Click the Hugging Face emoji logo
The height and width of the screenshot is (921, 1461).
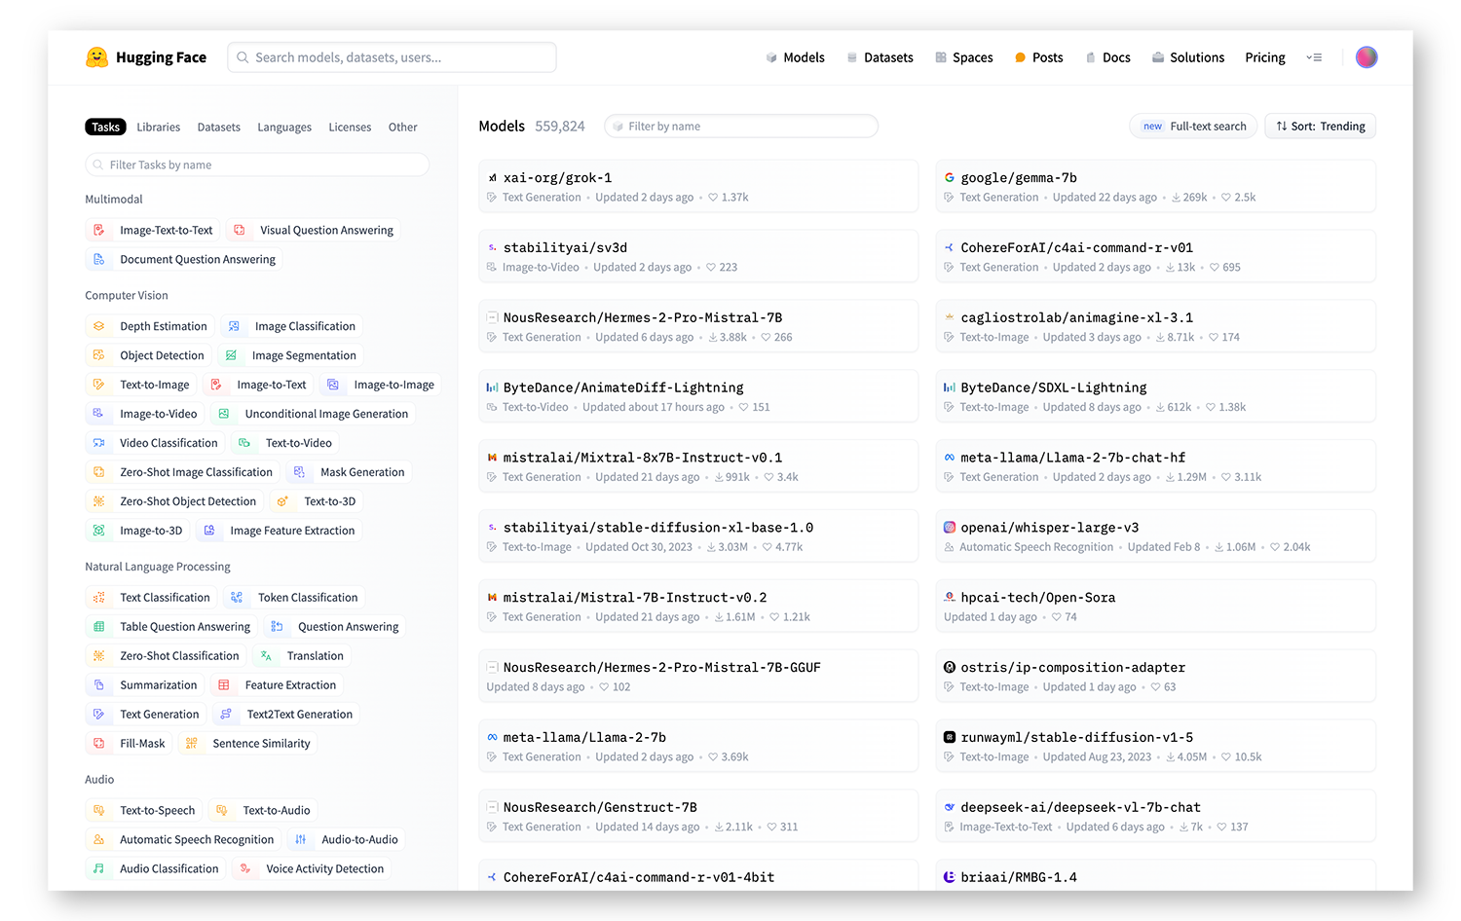tap(96, 57)
